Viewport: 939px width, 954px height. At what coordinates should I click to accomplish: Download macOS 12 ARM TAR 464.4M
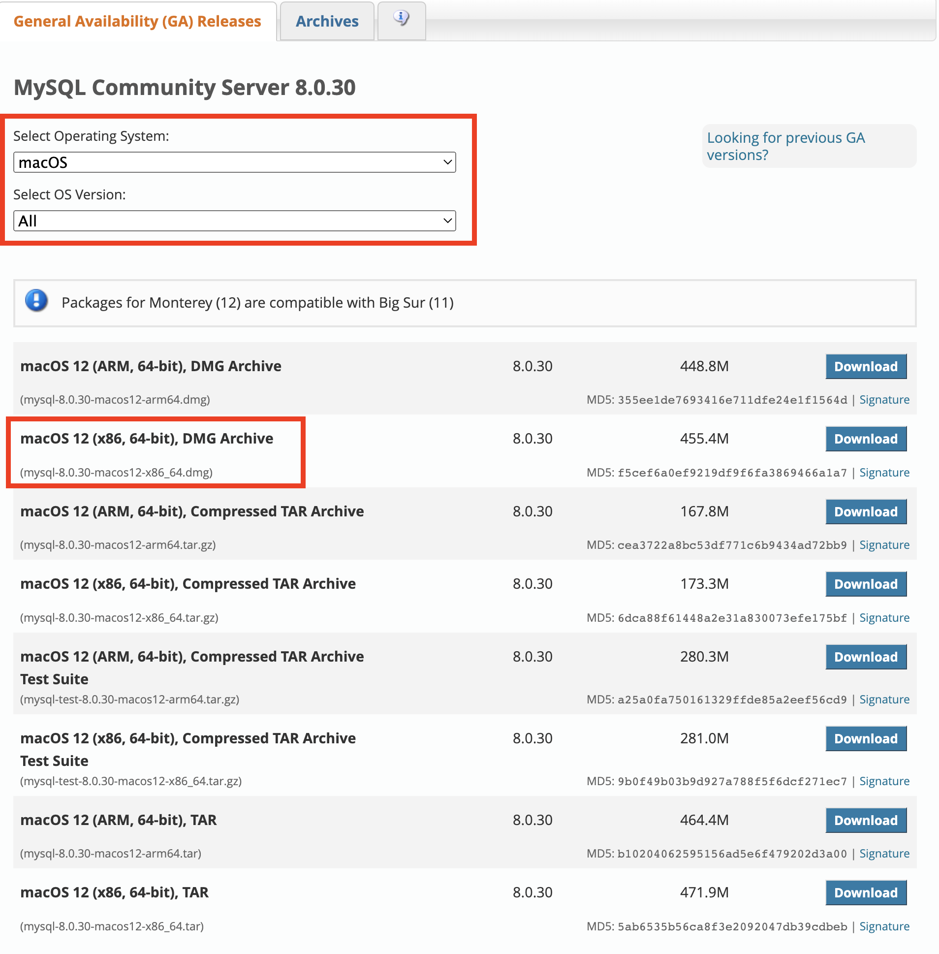(x=867, y=821)
